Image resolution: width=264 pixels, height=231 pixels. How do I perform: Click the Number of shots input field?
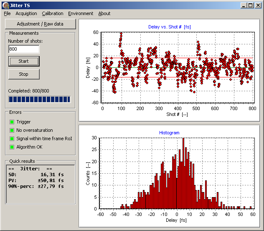24,49
